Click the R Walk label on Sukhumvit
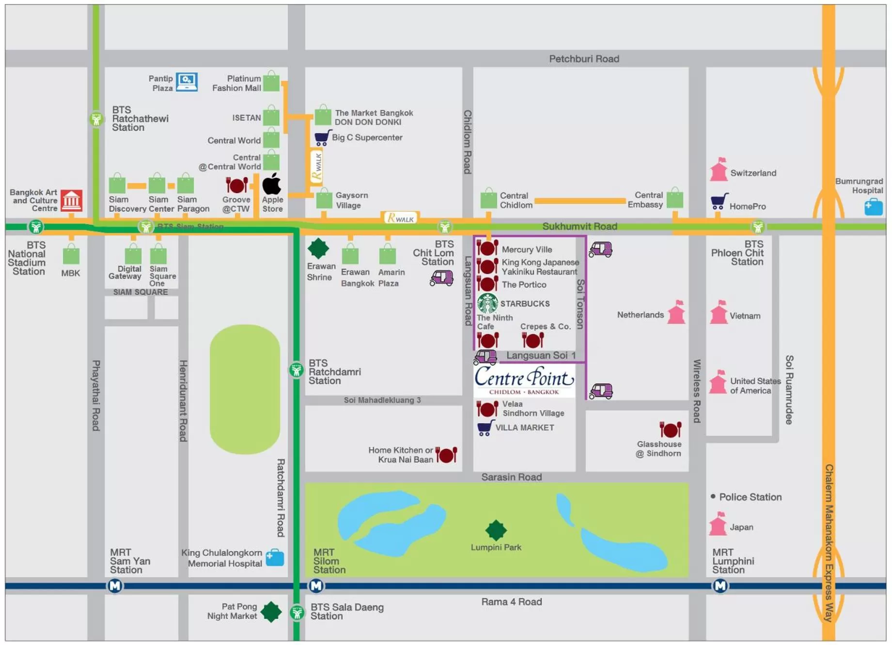 [400, 218]
